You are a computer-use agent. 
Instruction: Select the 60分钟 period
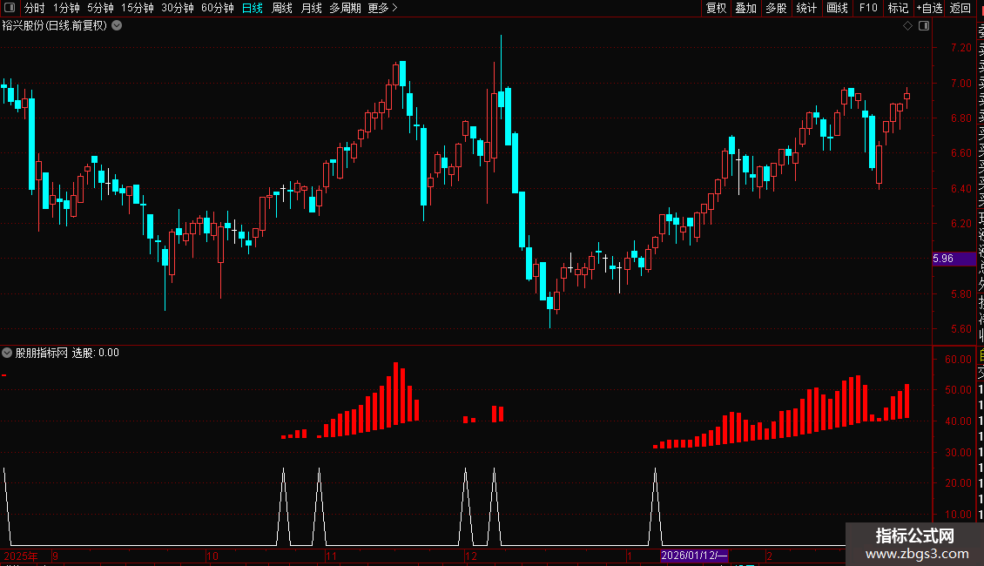click(x=218, y=8)
